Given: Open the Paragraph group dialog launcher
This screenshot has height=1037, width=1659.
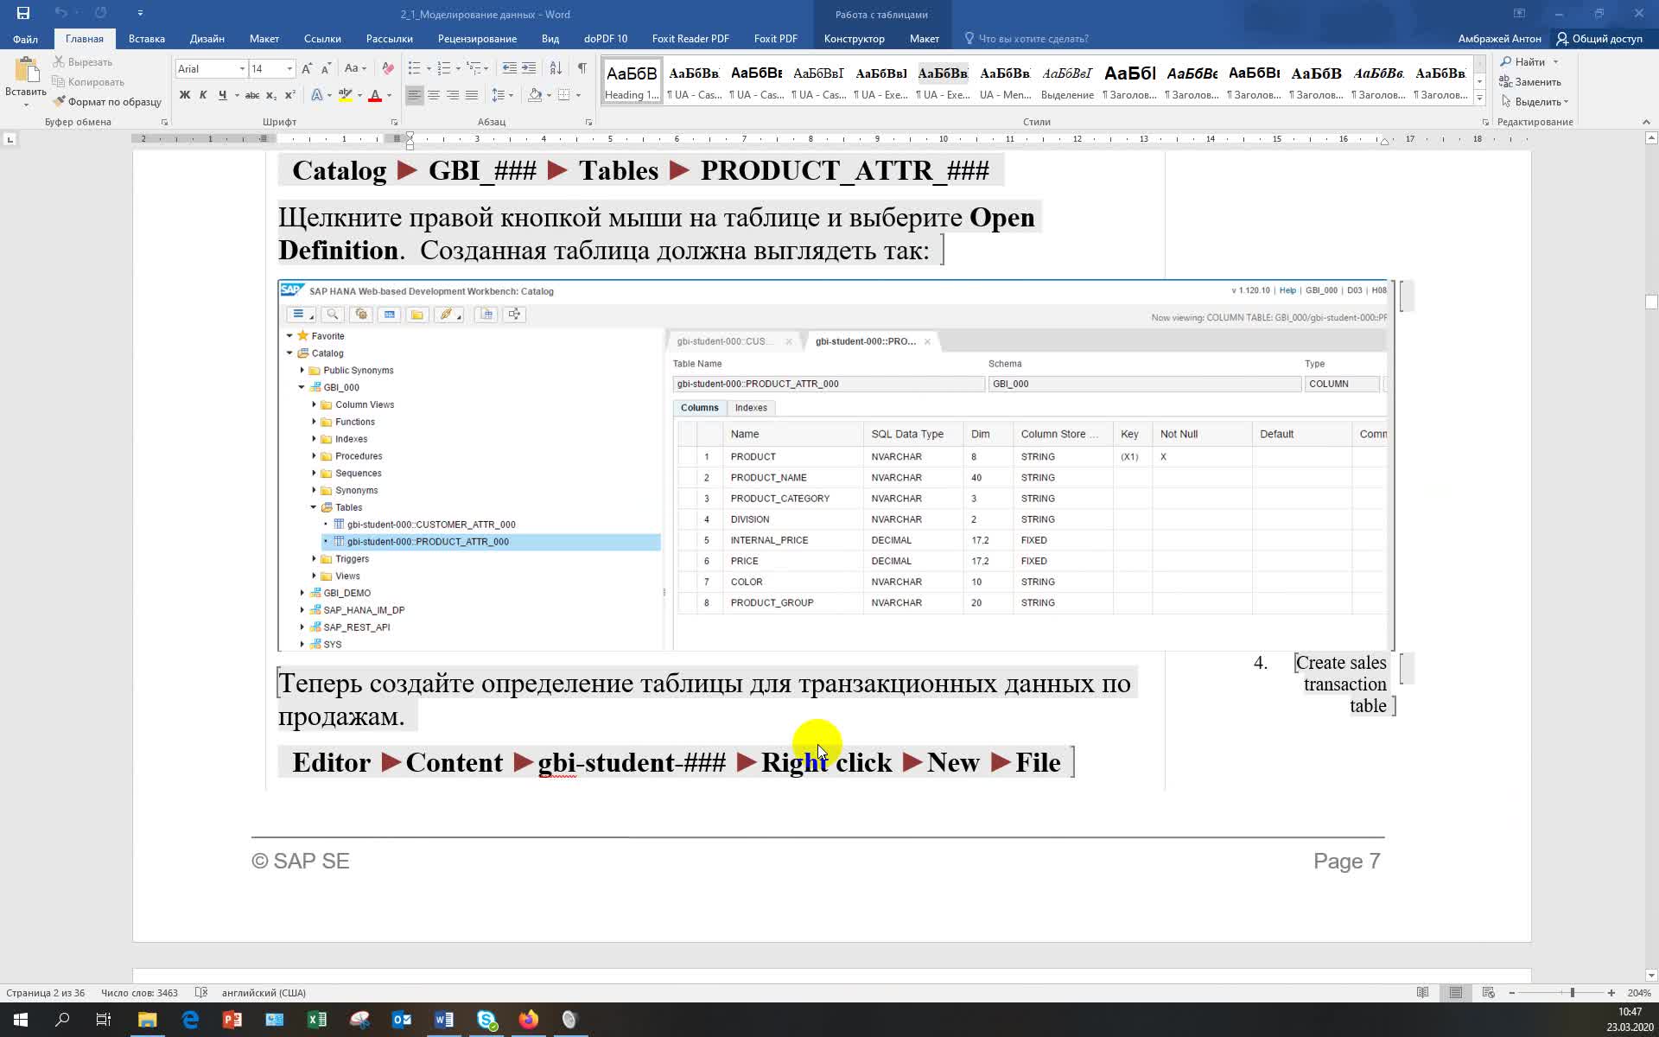Looking at the screenshot, I should click(588, 123).
